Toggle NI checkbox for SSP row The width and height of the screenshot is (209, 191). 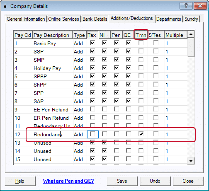[x=104, y=51]
